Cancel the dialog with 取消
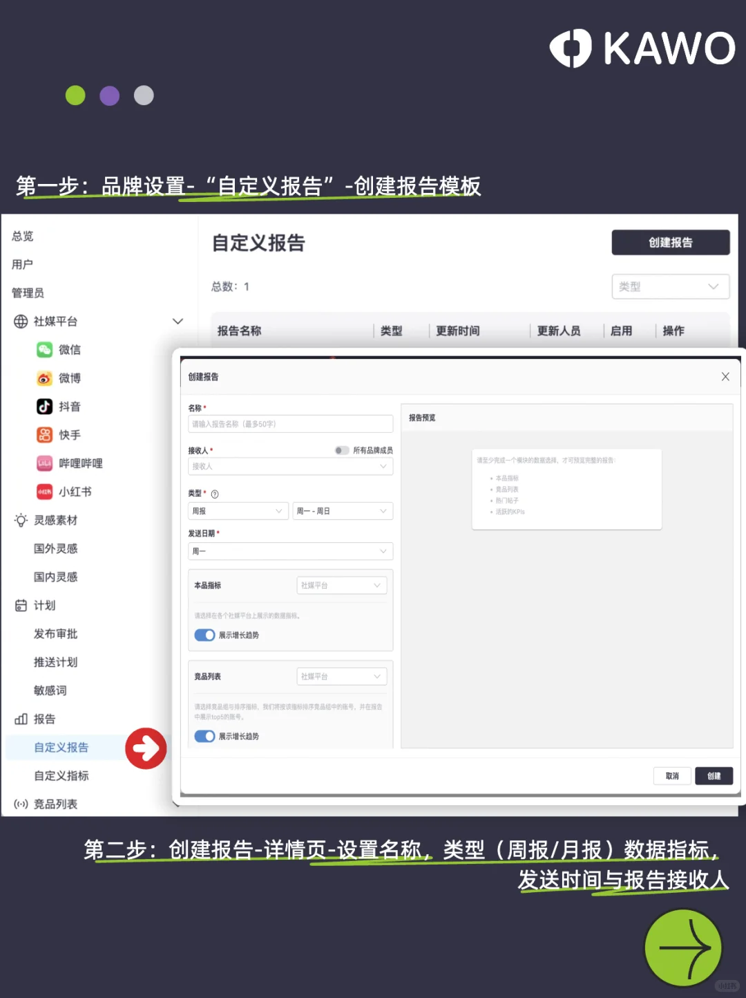This screenshot has height=998, width=746. coord(671,776)
